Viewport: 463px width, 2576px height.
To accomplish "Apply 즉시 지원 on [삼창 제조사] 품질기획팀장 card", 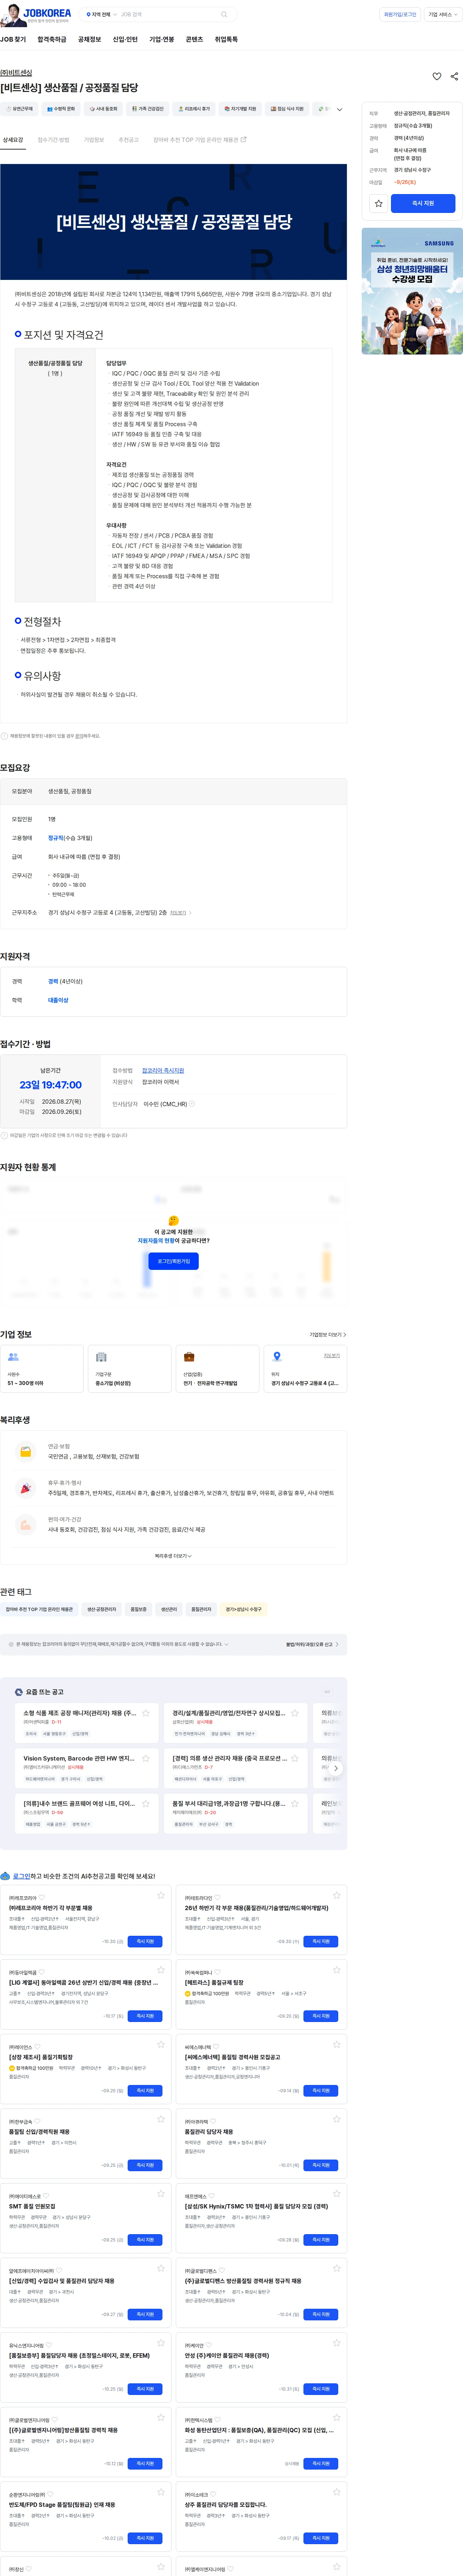I will 145,2091.
